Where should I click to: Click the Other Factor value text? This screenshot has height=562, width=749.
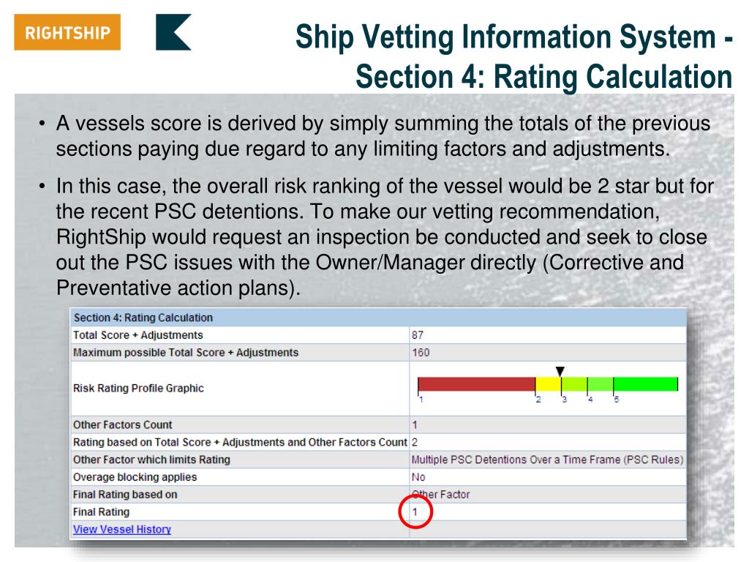(x=441, y=495)
